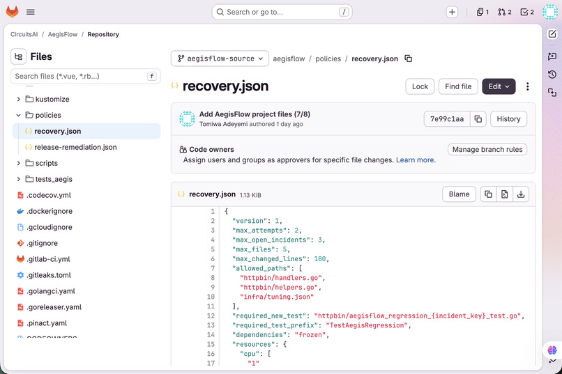Focus the Search or go to field
This screenshot has width=562, height=374.
282,12
